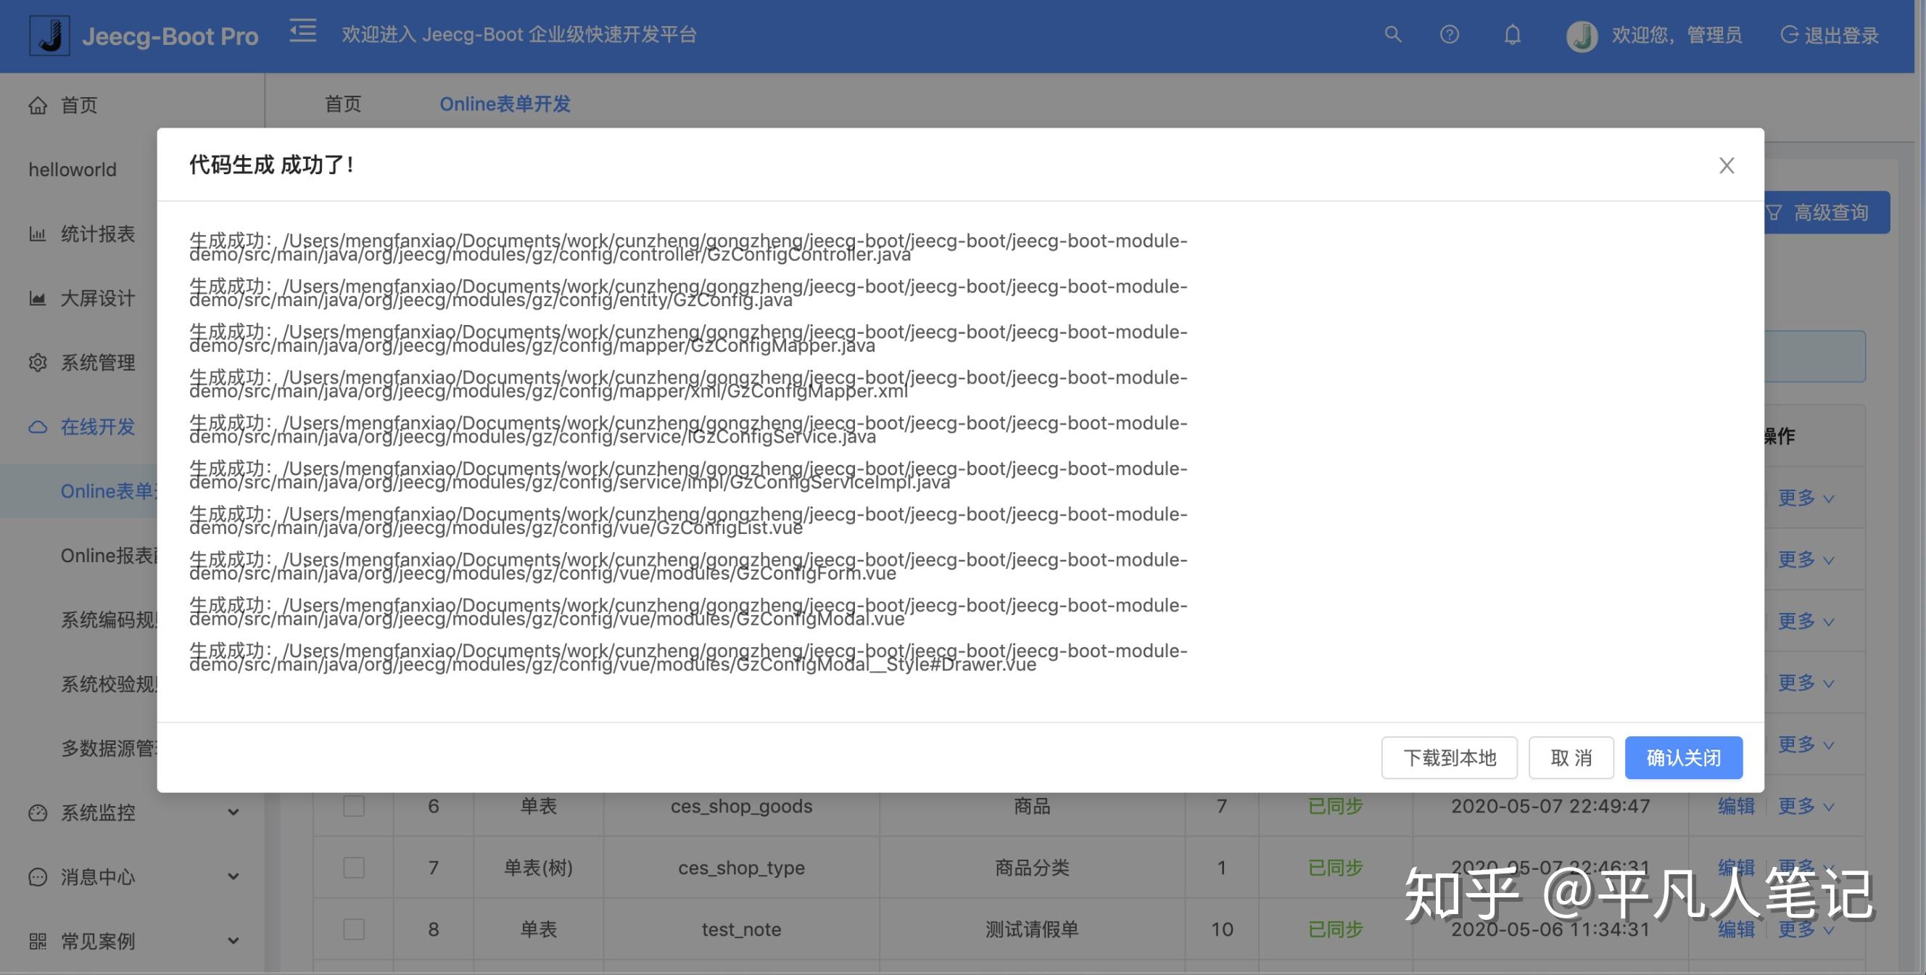This screenshot has width=1926, height=975.
Task: Click the search magnifier icon in the top bar
Action: point(1392,34)
